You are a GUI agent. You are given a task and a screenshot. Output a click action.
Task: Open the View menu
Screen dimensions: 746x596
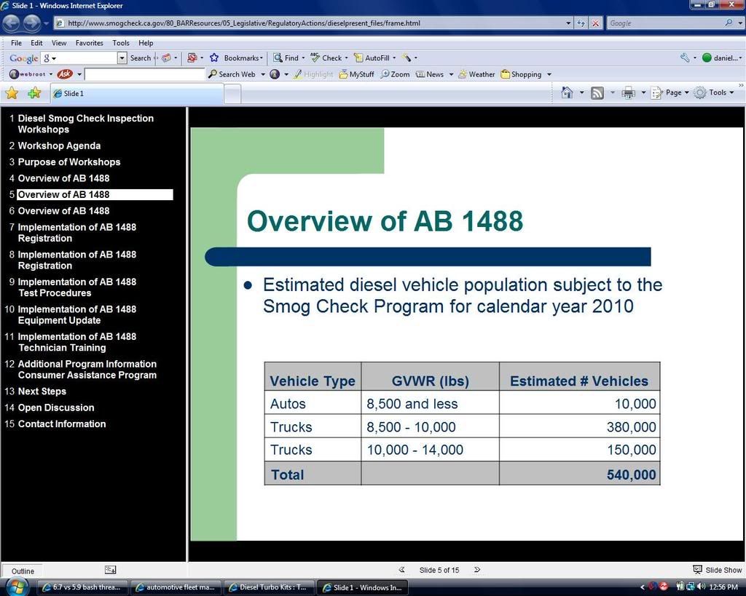59,43
